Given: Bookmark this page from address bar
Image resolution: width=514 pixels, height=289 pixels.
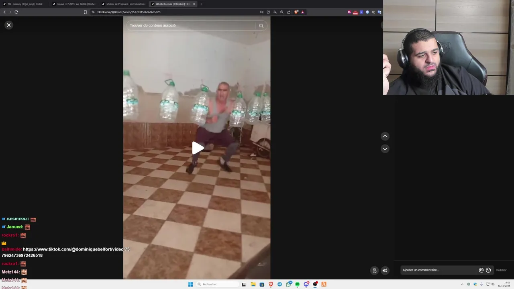Looking at the screenshot, I should pos(85,12).
